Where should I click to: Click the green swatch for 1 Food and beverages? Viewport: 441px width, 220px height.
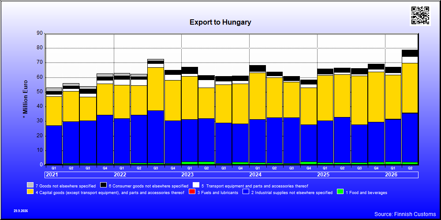point(340,192)
